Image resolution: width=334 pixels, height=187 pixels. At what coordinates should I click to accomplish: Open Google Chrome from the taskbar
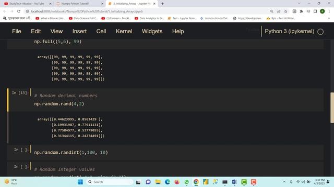(x=196, y=182)
